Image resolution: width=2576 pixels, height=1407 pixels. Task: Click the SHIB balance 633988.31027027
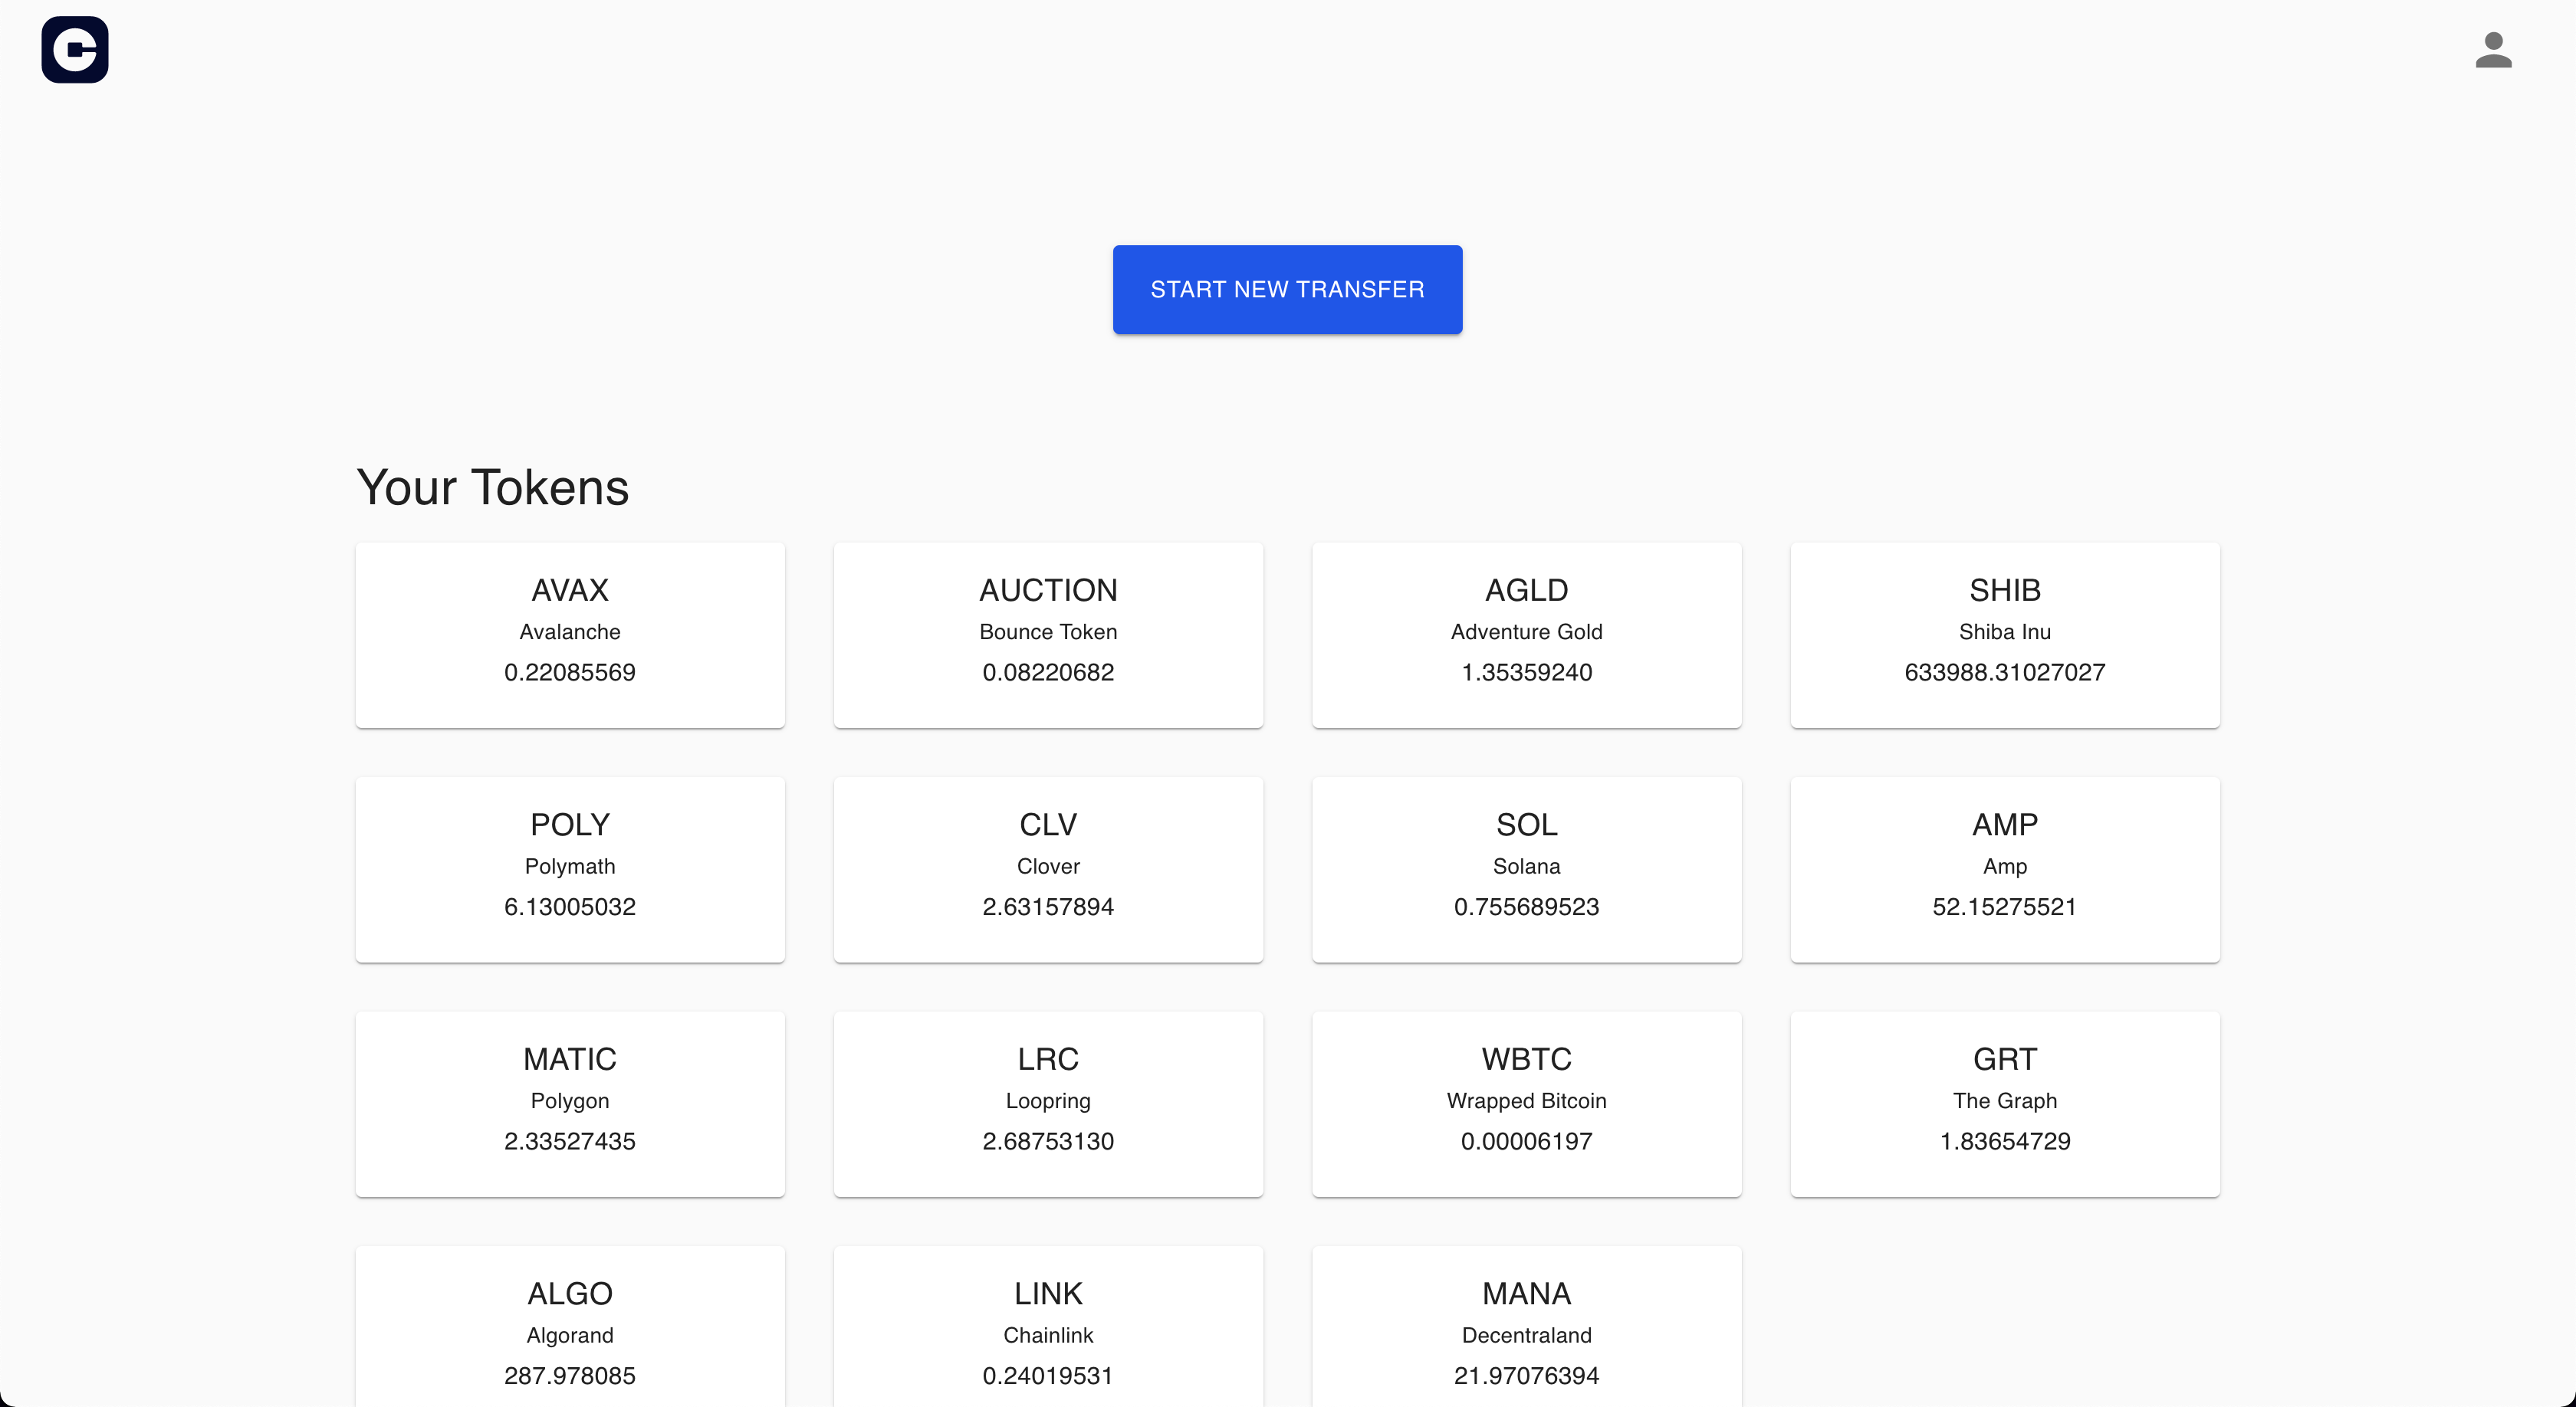pyautogui.click(x=2004, y=673)
